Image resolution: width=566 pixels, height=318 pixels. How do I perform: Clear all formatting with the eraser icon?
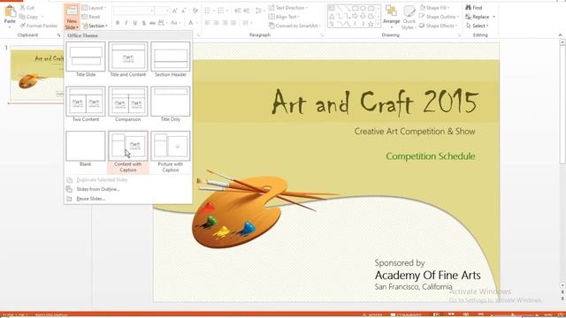(195, 11)
